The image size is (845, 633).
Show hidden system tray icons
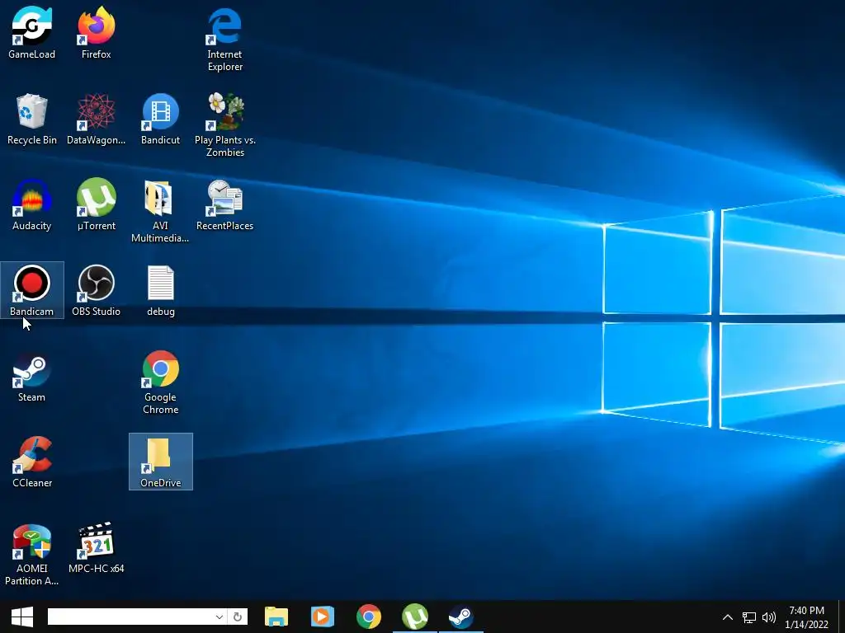click(x=728, y=617)
